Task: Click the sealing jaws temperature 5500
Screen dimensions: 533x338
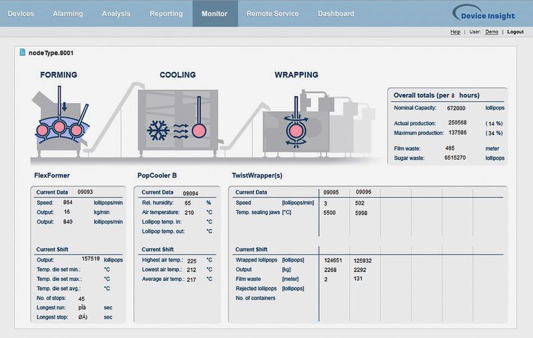Action: point(330,212)
